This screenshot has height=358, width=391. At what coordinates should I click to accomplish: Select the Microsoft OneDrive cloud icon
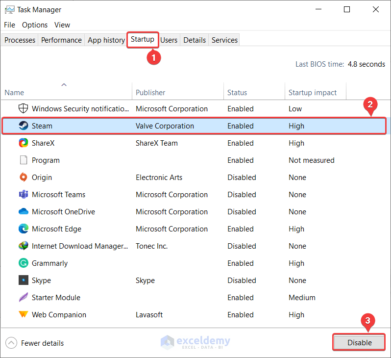[23, 212]
